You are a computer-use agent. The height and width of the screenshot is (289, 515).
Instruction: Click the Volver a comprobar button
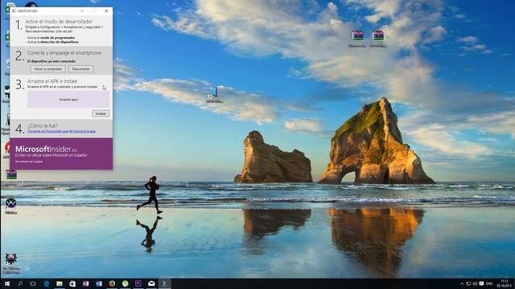pos(48,69)
